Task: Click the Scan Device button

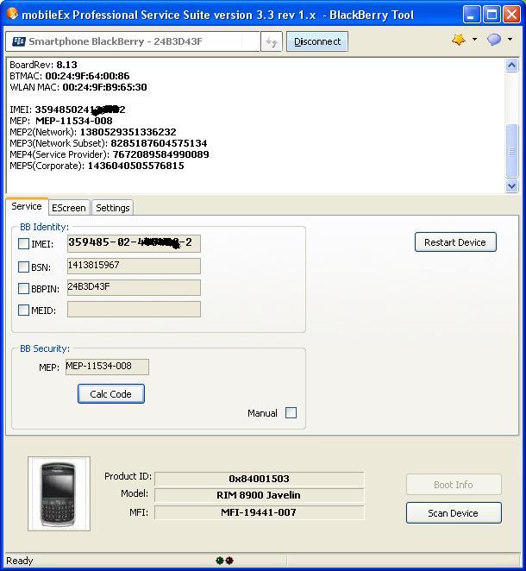Action: point(454,512)
